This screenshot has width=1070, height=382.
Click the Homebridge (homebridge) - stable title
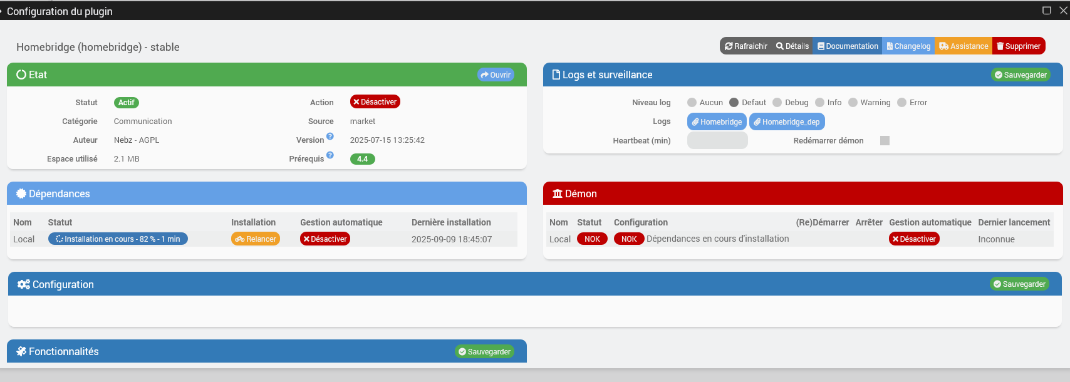click(x=98, y=47)
